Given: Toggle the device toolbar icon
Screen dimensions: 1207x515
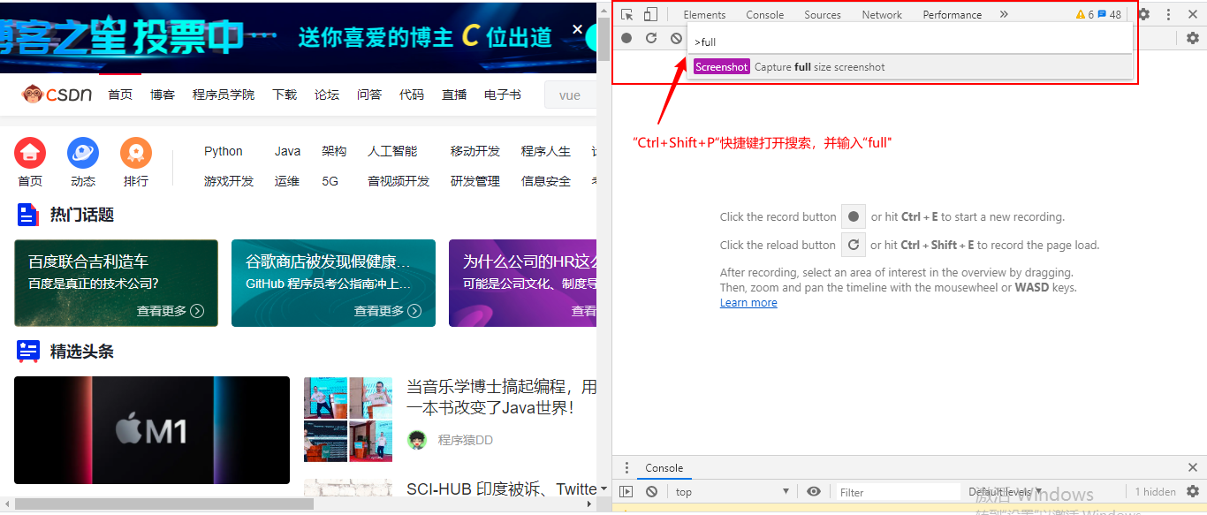Looking at the screenshot, I should (x=650, y=14).
